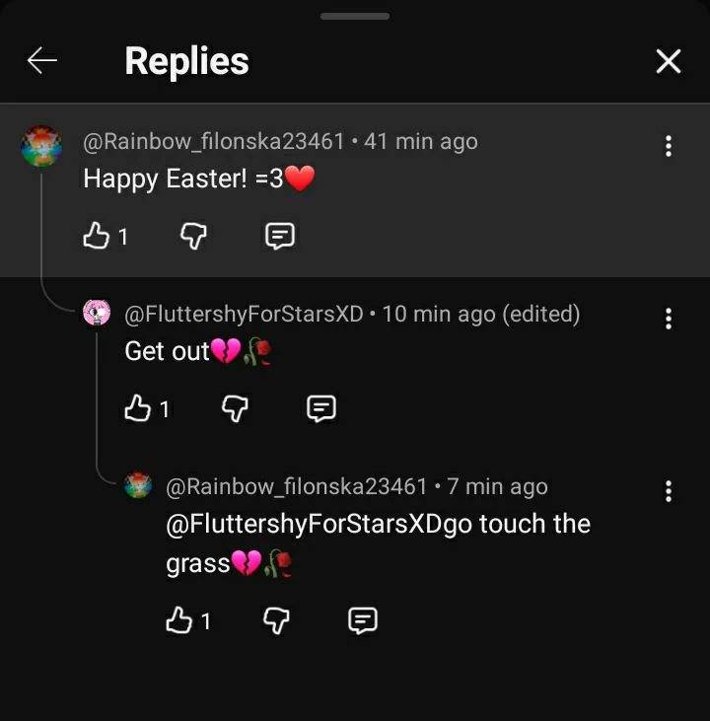This screenshot has width=710, height=721.
Task: Tap @Rainbow_filonska23461 username on top comment
Action: click(x=214, y=141)
